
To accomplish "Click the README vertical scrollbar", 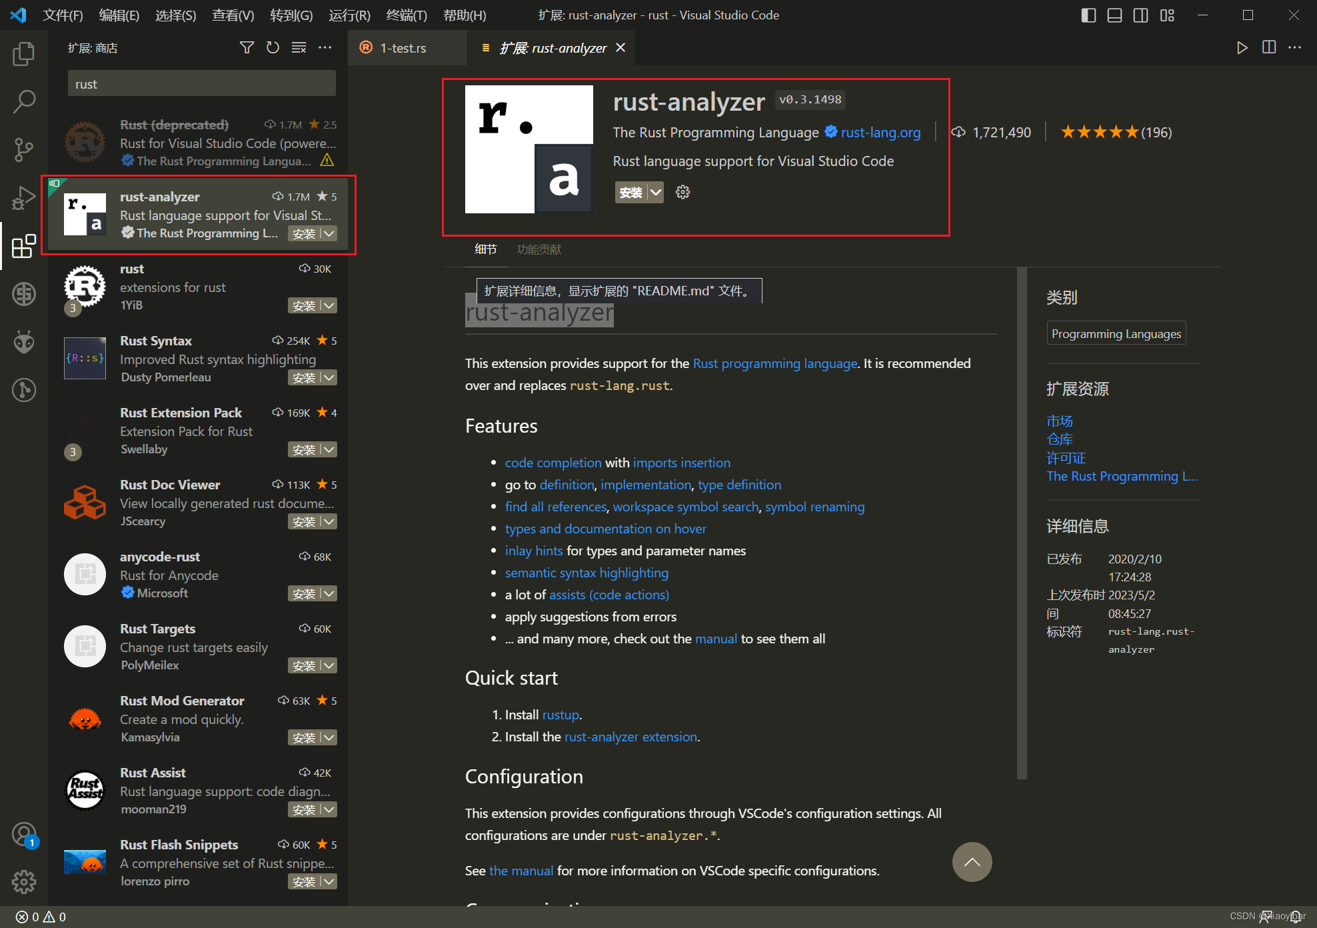I will point(1022,523).
